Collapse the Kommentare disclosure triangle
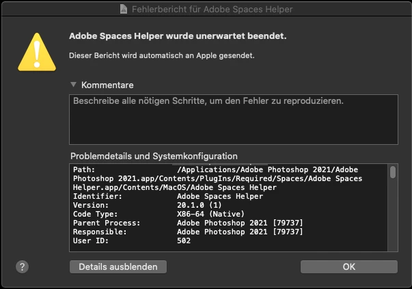 [74, 84]
